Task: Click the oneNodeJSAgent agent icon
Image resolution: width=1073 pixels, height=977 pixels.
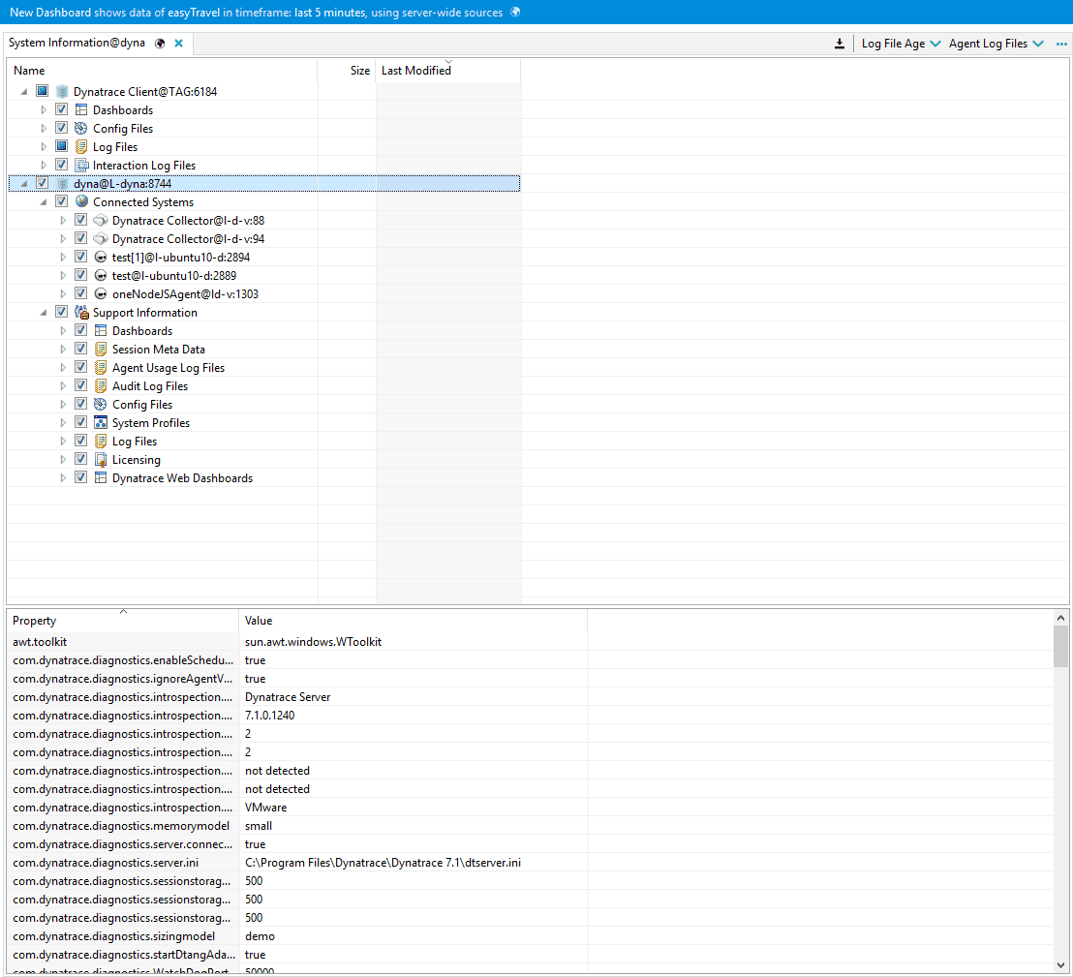Action: click(101, 294)
